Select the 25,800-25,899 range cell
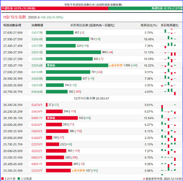Viewport: 183px width, 181px height. (13, 138)
